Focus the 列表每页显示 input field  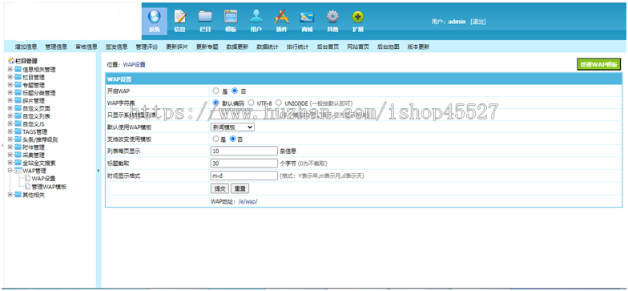(x=244, y=151)
